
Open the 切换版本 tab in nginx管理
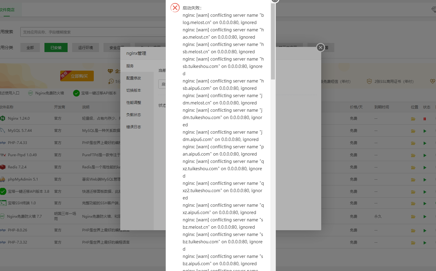(x=137, y=90)
